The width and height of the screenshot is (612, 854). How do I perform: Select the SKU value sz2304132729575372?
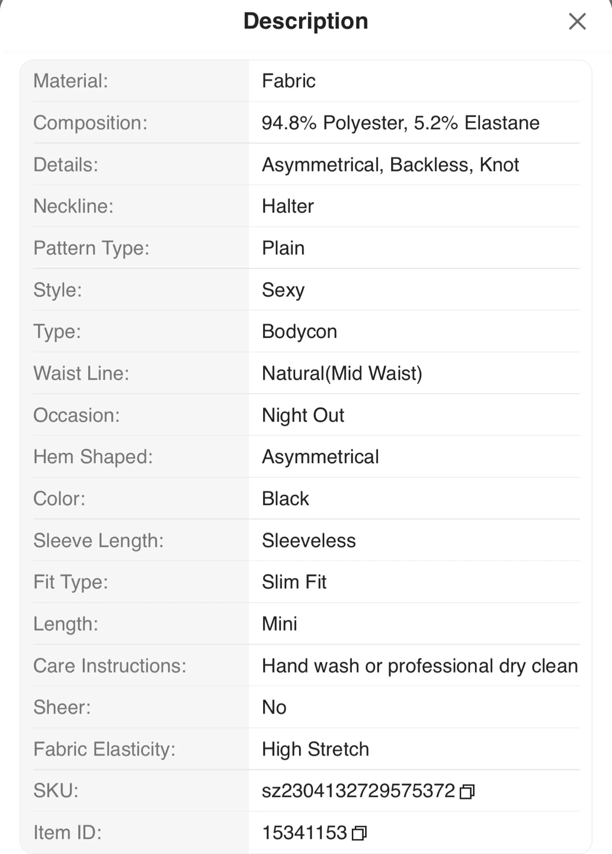[x=358, y=791]
